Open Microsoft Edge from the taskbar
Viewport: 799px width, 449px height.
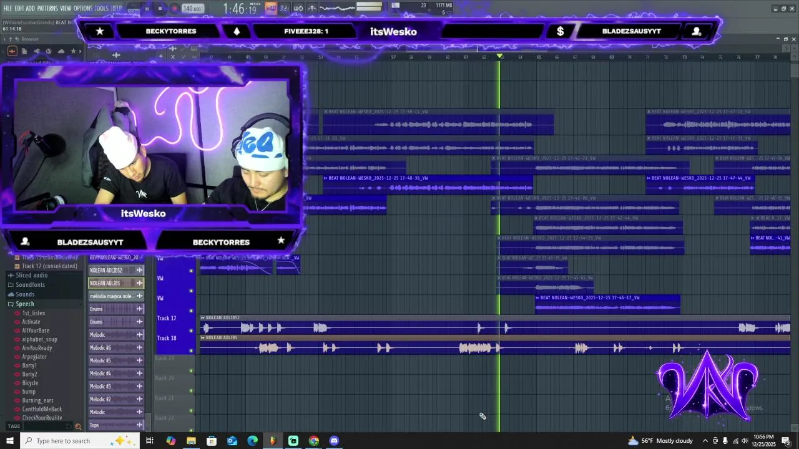pyautogui.click(x=252, y=441)
